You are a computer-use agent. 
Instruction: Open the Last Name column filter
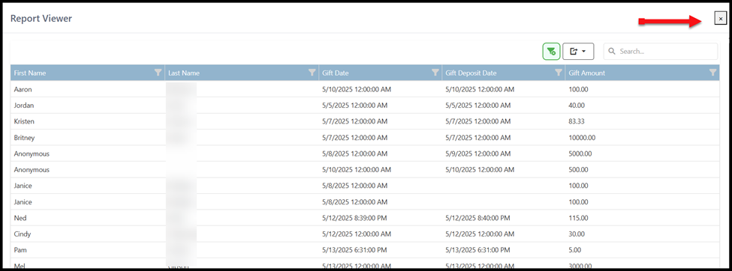point(312,73)
